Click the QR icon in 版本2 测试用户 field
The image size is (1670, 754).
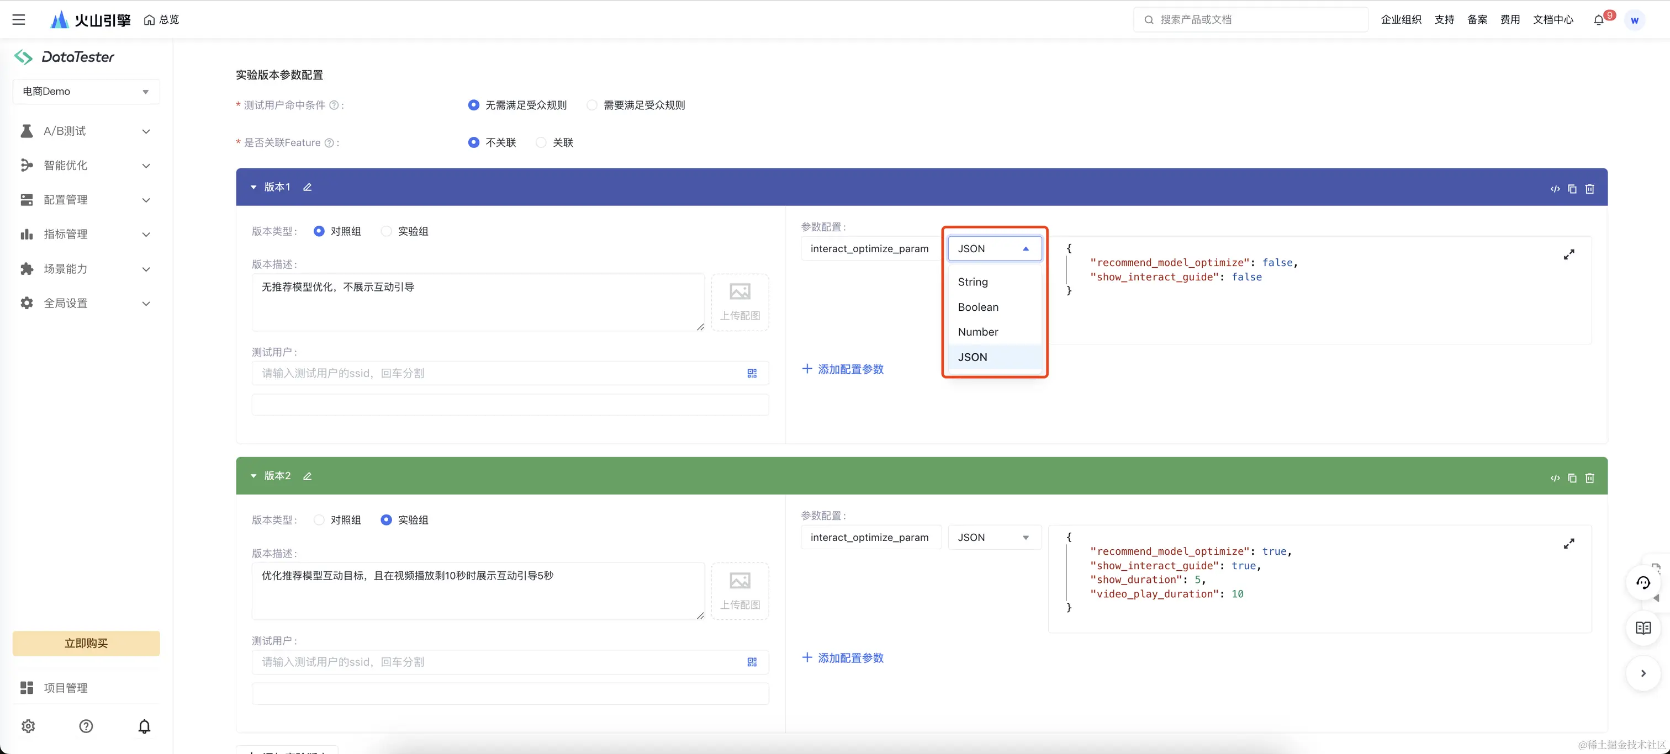click(x=752, y=662)
